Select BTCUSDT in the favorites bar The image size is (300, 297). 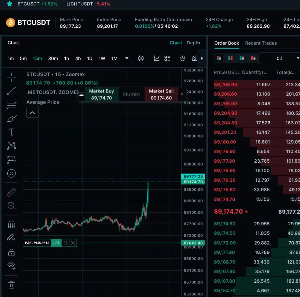(37, 4)
